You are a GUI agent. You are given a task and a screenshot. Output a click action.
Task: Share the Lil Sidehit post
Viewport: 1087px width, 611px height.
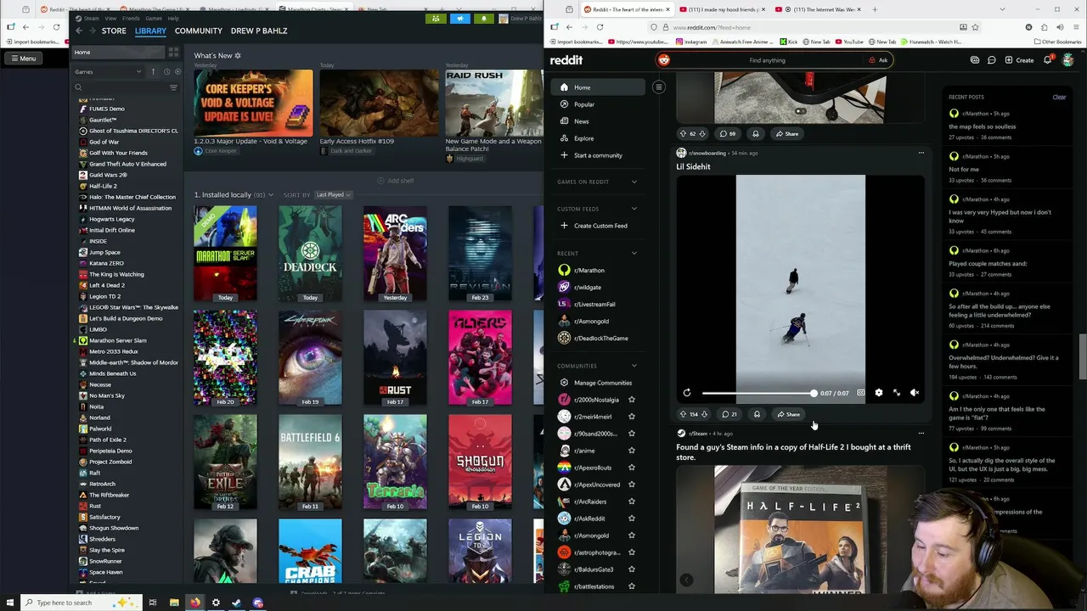click(x=788, y=414)
